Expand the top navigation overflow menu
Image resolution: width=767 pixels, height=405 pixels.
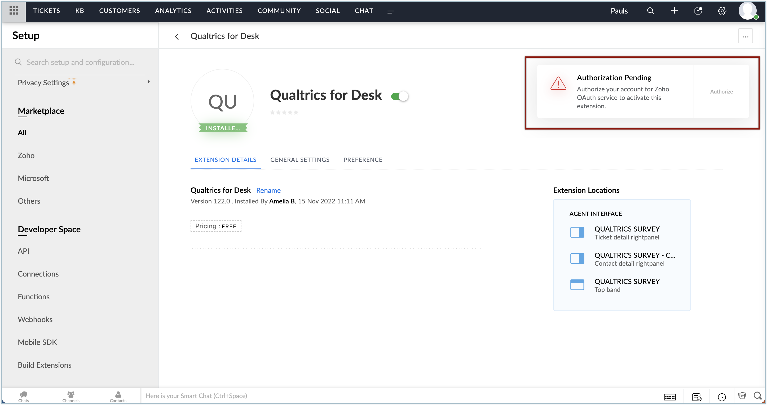(391, 11)
